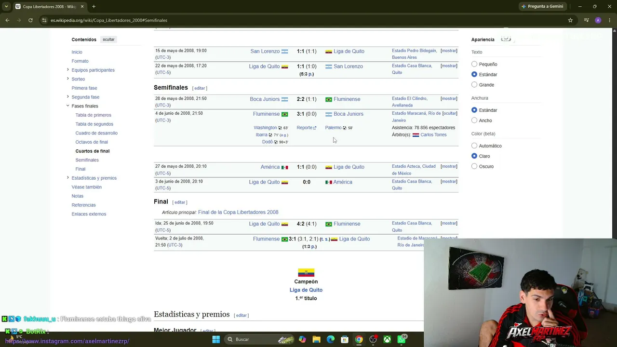Open Microsoft Store from the taskbar
This screenshot has height=347, width=617.
(345, 339)
